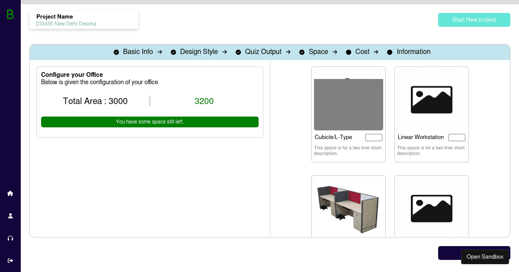Click the arrow icon after Design Style step
Image resolution: width=519 pixels, height=272 pixels.
click(224, 52)
